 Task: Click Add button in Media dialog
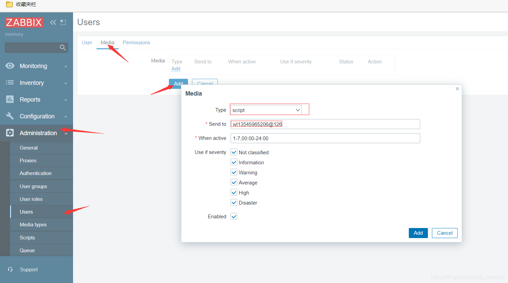coord(418,233)
